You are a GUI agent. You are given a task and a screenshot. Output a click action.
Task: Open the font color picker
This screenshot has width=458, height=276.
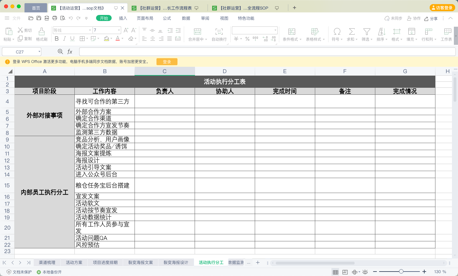click(118, 38)
